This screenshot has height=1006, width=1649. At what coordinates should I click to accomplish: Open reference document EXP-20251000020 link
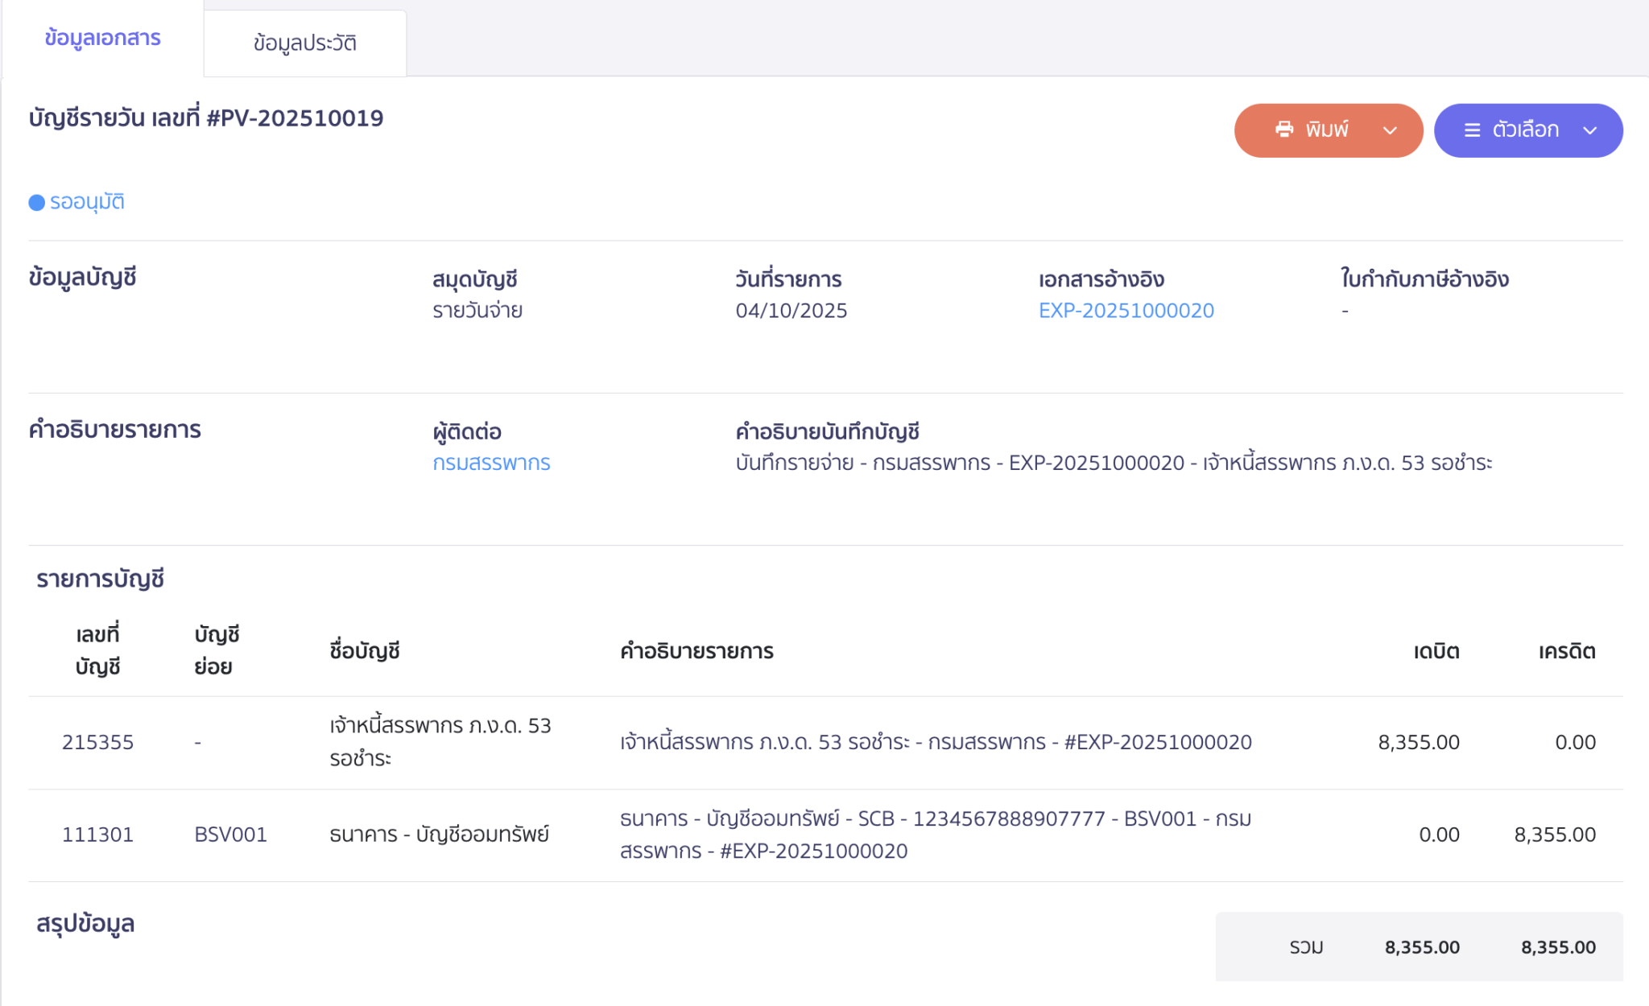[1126, 310]
